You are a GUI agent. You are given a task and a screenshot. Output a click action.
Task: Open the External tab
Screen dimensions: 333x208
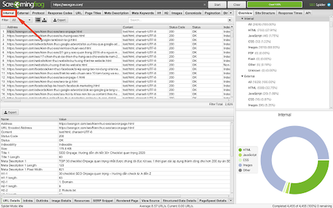(x=23, y=13)
